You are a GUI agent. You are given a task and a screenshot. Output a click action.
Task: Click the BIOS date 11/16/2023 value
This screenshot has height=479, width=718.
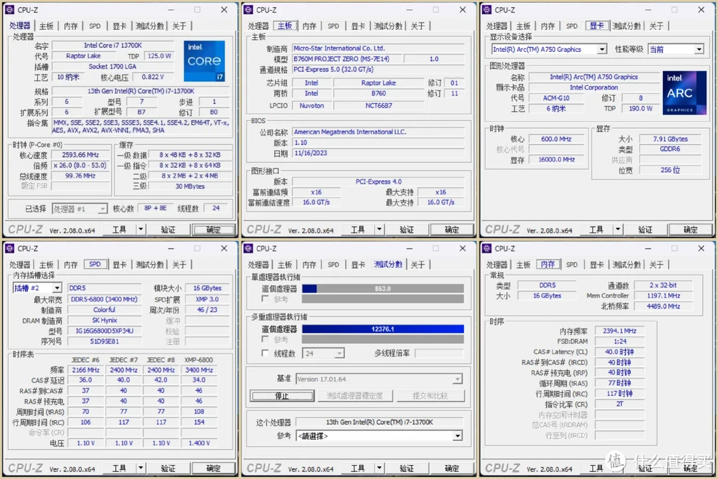378,152
